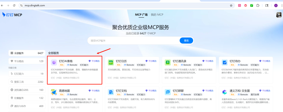Switch to the MCP 广场 tab
The width and height of the screenshot is (283, 112).
point(141,15)
